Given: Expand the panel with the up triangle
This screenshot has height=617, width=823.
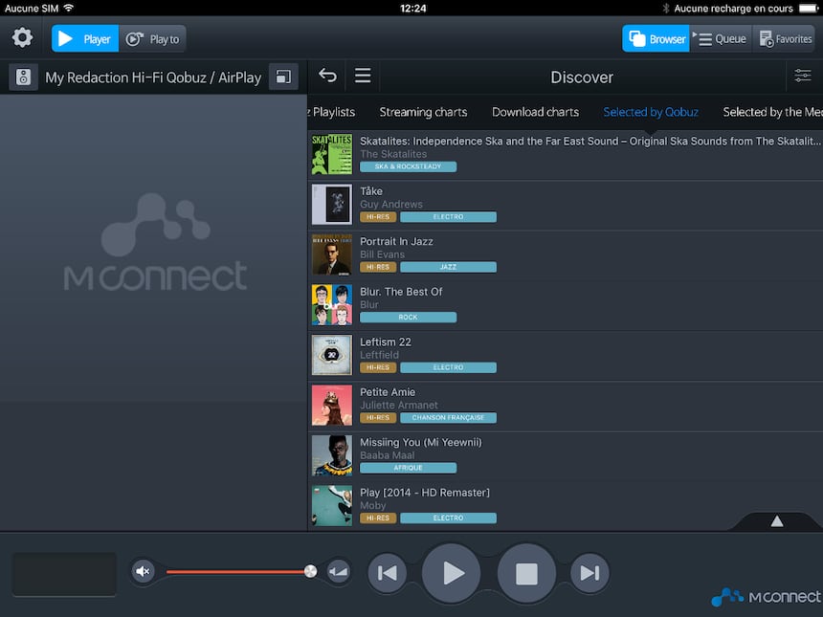Looking at the screenshot, I should [x=777, y=521].
